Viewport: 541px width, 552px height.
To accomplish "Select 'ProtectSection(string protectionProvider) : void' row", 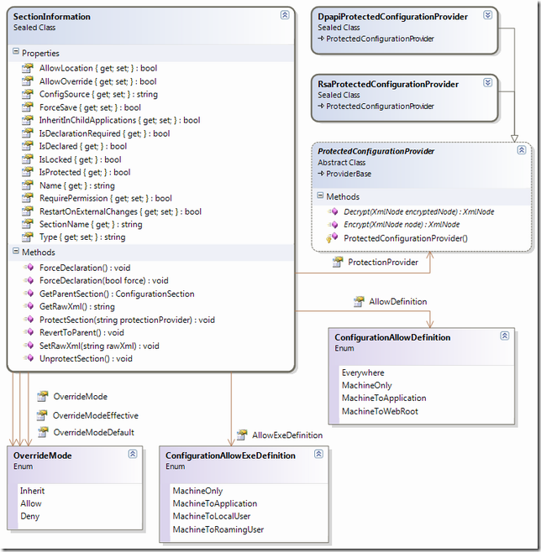I will (x=127, y=320).
